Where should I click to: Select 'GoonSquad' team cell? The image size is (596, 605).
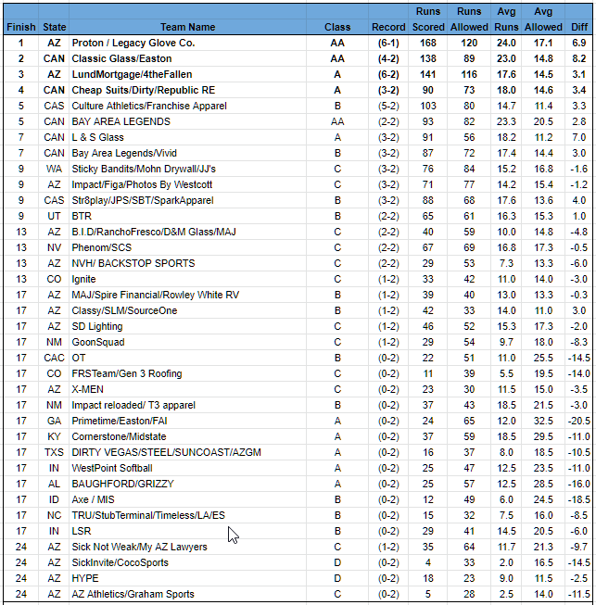[187, 342]
